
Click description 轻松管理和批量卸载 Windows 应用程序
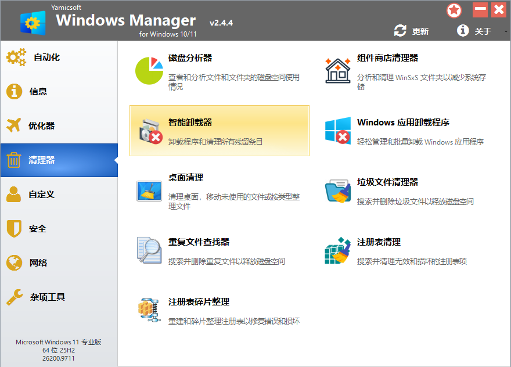[420, 142]
